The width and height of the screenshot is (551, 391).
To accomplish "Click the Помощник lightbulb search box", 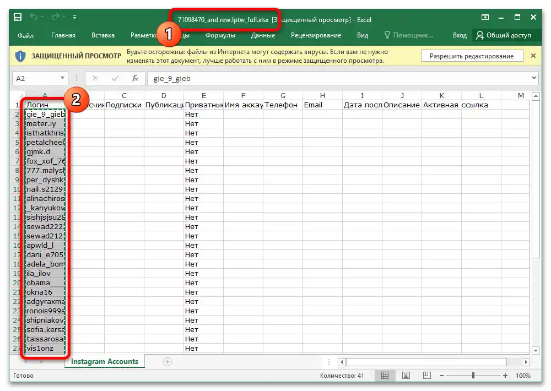I will pyautogui.click(x=409, y=35).
